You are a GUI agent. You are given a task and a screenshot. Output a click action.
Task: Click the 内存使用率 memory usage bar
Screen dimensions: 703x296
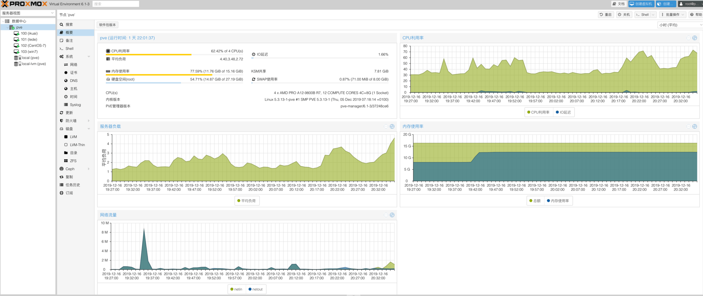[174, 75]
